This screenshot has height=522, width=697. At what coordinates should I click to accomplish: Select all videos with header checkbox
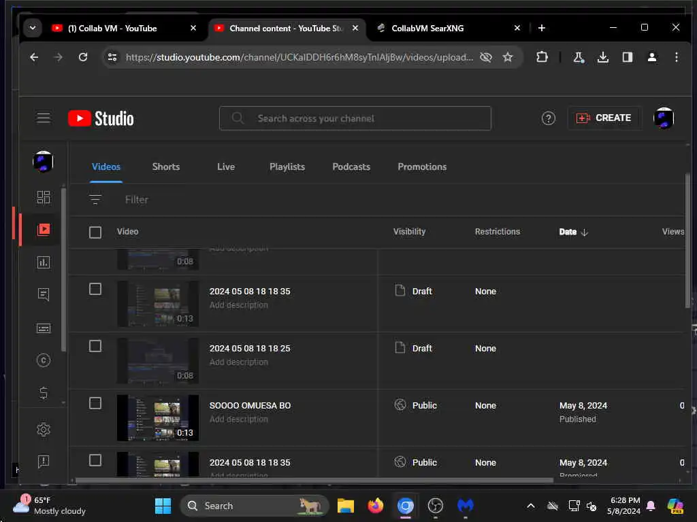pos(95,232)
